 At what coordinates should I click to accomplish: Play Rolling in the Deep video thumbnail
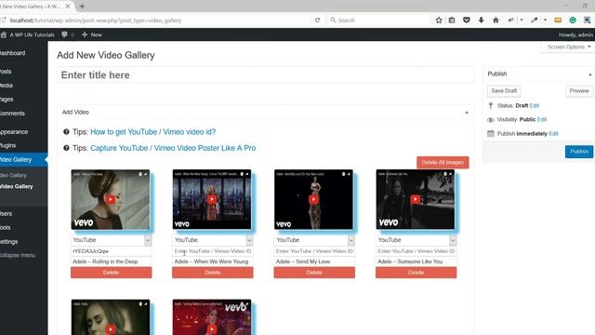pos(111,199)
